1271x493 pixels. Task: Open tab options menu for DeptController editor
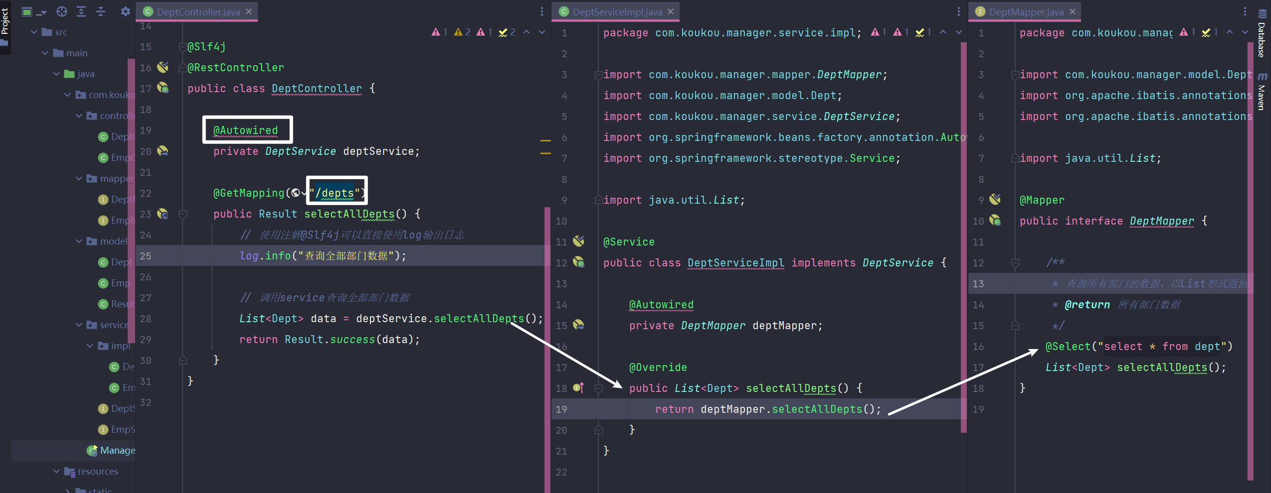point(542,11)
